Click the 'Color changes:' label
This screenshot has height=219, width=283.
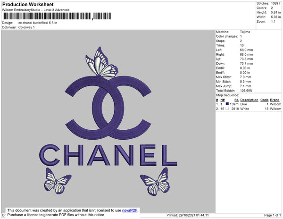227,36
